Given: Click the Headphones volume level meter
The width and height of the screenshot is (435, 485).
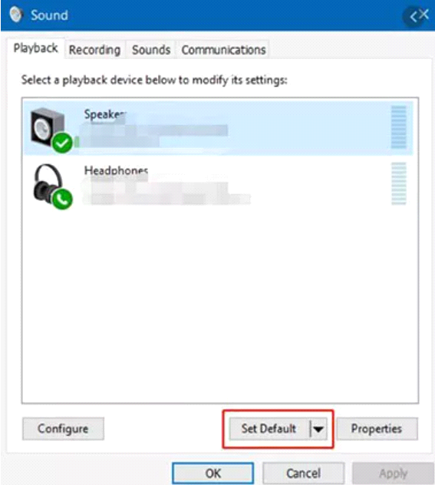Looking at the screenshot, I should pyautogui.click(x=398, y=183).
